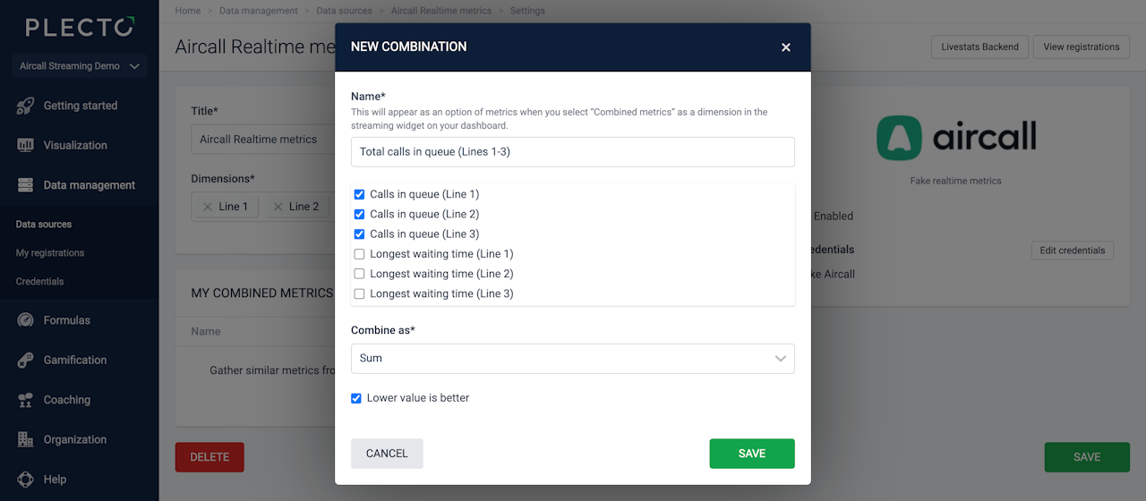Open Data sources in the sidebar
This screenshot has width=1146, height=501.
click(44, 225)
